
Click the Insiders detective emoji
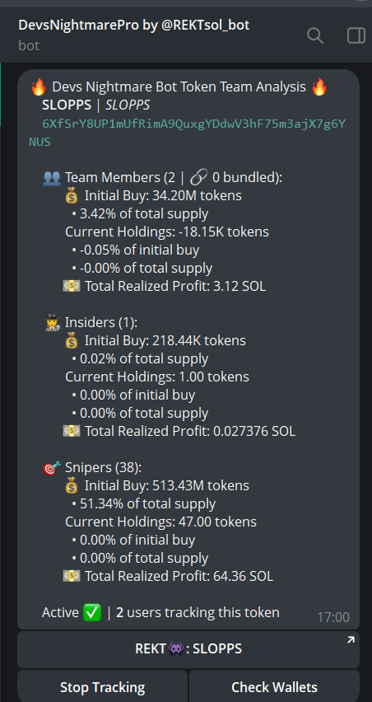[x=53, y=323]
